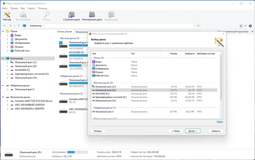Select Документы folder in the wizard list
255x160 pixels.
pos(99,65)
